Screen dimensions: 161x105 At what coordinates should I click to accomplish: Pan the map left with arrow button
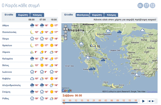pos(64,29)
